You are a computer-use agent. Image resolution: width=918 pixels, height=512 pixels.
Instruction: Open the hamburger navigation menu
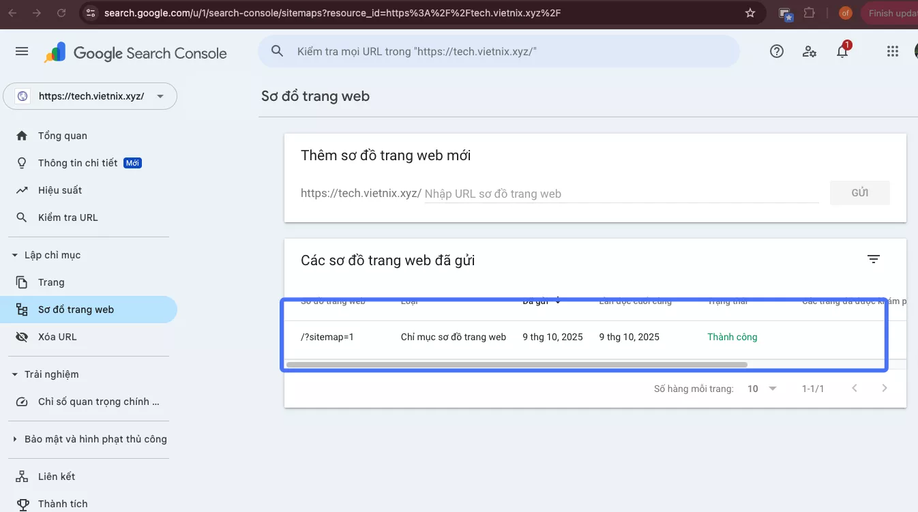[x=21, y=51]
